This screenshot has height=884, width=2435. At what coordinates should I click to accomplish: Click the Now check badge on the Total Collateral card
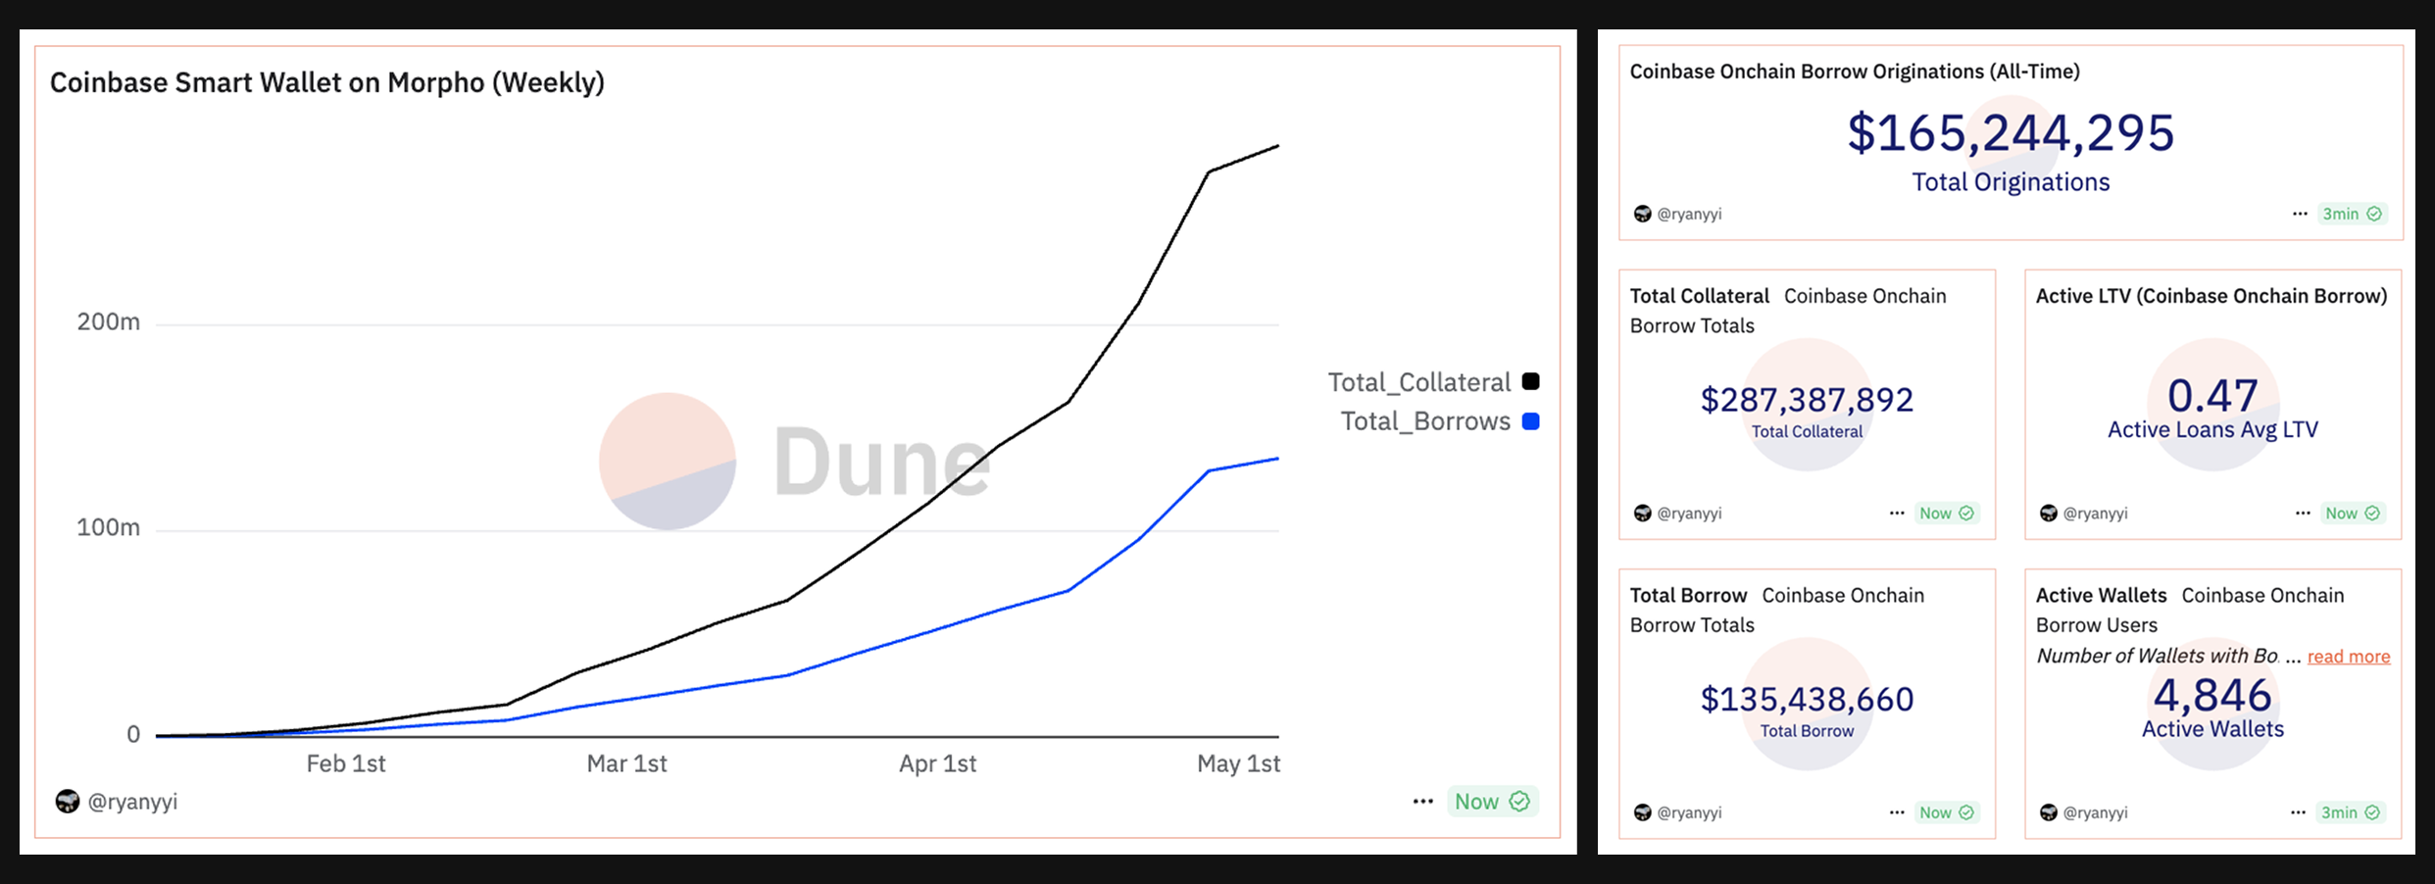(1946, 514)
